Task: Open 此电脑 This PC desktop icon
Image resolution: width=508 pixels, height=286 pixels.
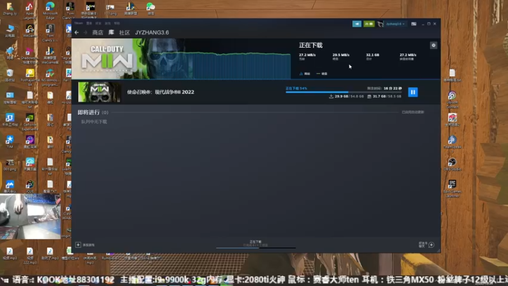Action: [10, 31]
